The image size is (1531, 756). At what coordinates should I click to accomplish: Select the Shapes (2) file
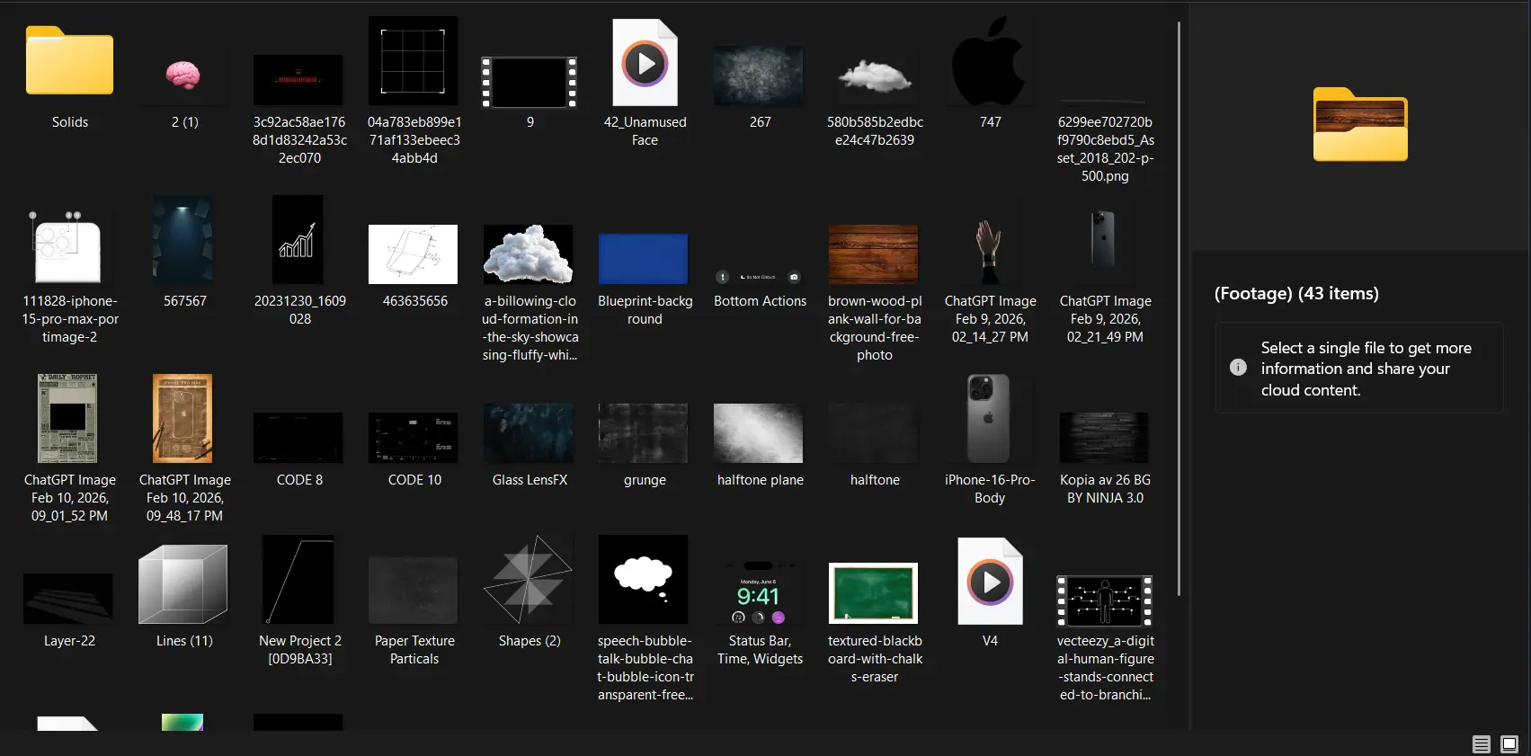click(x=529, y=581)
